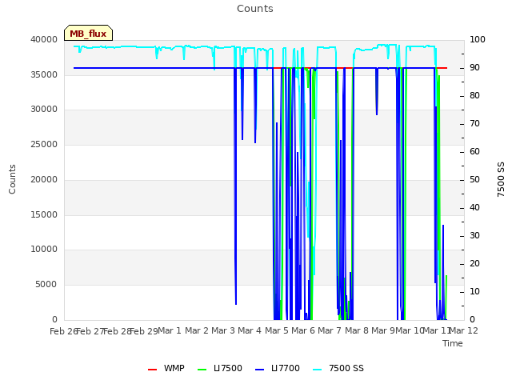
Task: Click the Mar 6 date tick label
Action: 303,330
